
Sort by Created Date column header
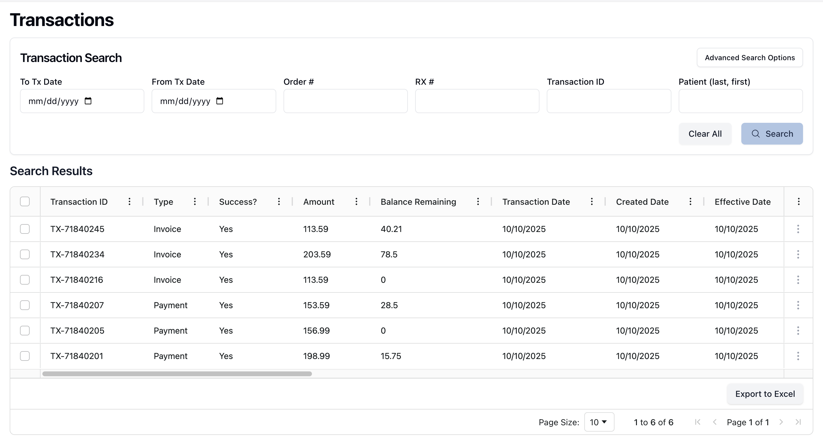pos(642,201)
